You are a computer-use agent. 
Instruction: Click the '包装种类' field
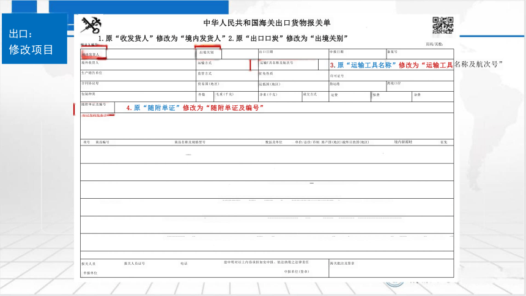[x=138, y=96]
